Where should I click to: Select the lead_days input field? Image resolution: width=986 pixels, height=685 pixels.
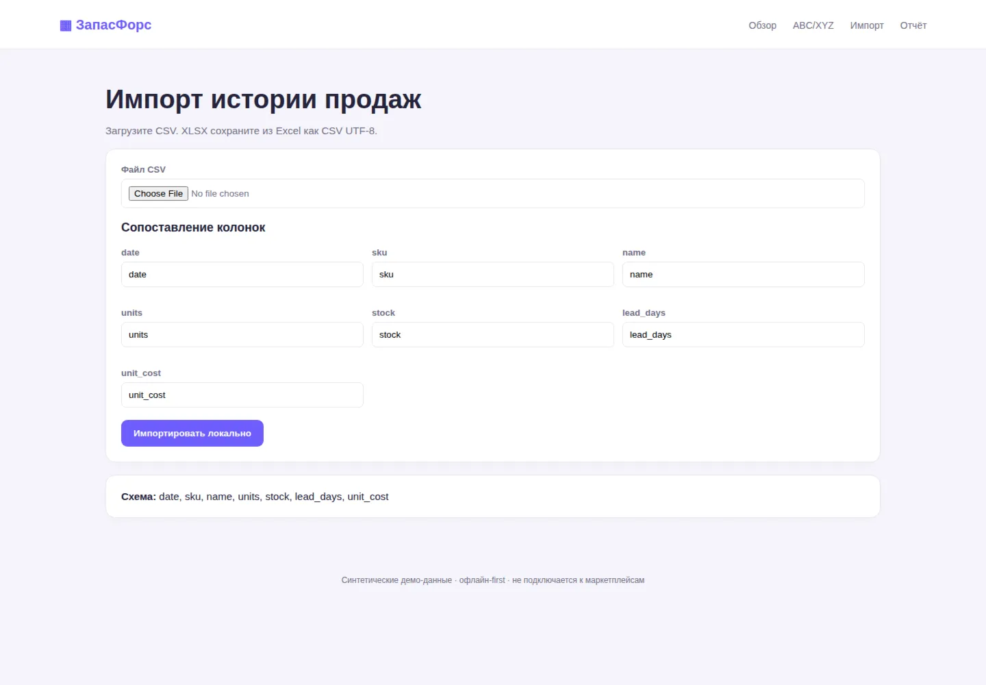[x=744, y=335]
